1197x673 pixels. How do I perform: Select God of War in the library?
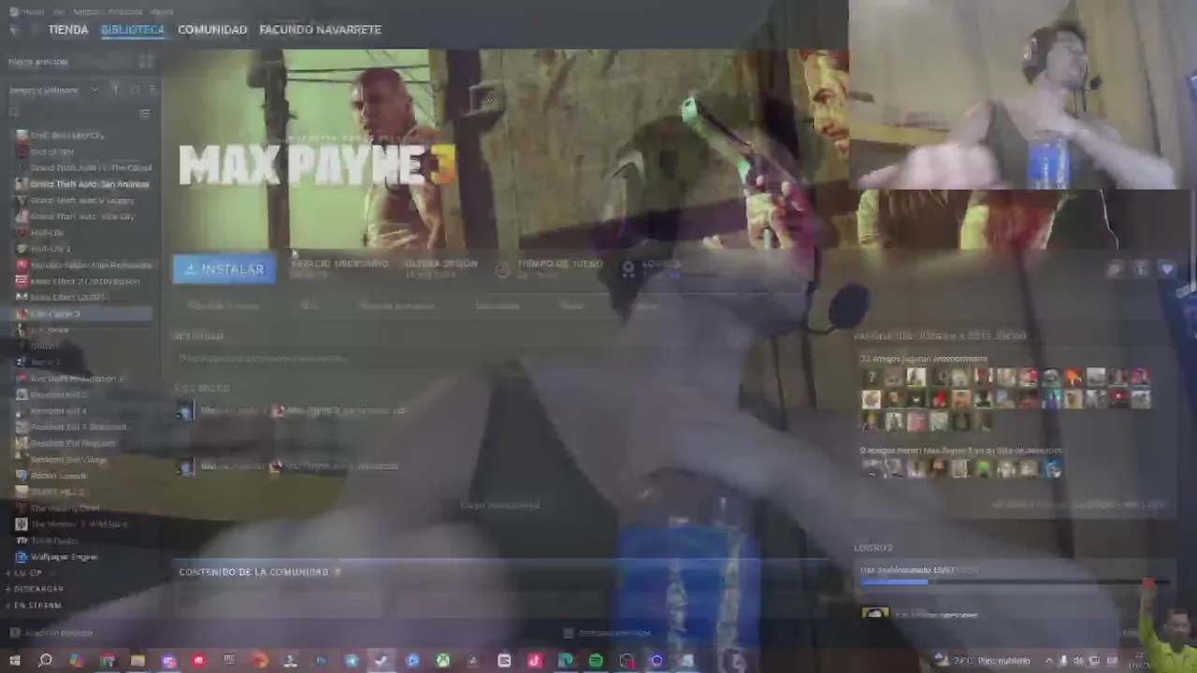pyautogui.click(x=52, y=151)
